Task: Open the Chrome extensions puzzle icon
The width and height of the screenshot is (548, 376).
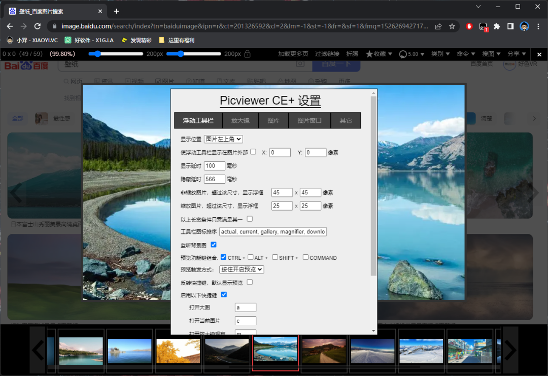Action: point(497,26)
